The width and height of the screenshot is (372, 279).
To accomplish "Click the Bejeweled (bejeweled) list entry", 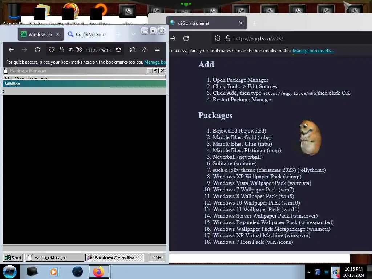I will (239, 131).
